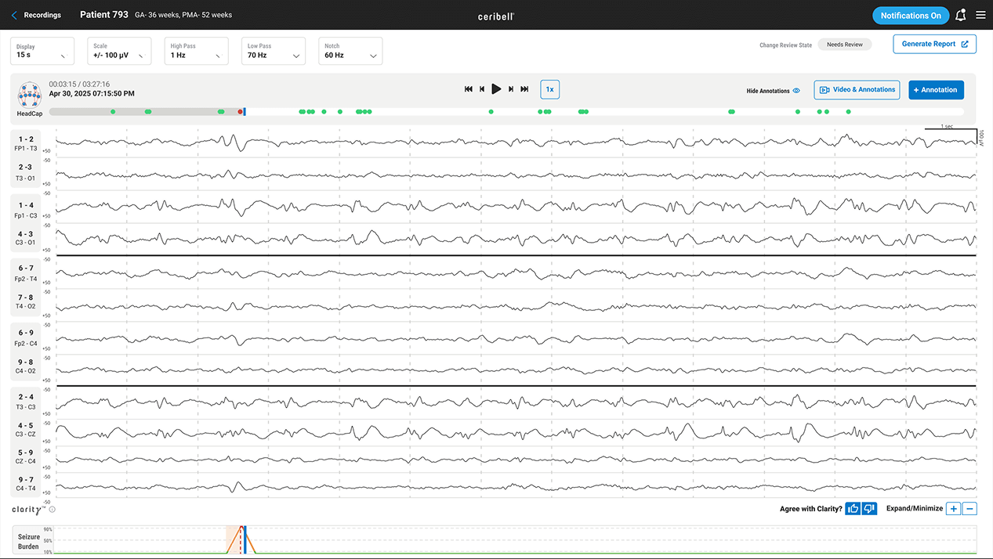This screenshot has height=559, width=993.
Task: Toggle Notifications On button
Action: [910, 16]
